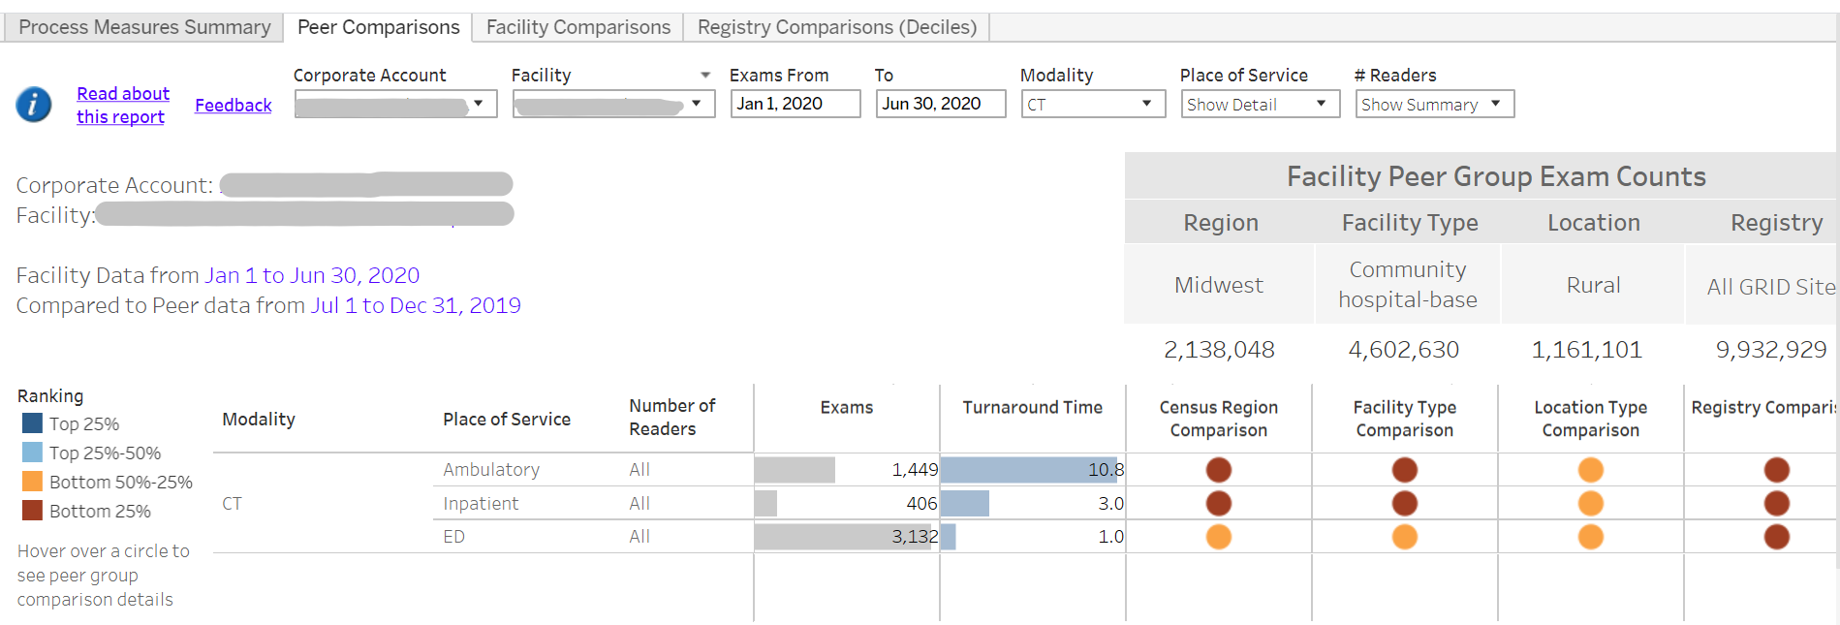This screenshot has height=625, width=1840.
Task: Click the 2,138,048 region exam count
Action: (x=1219, y=350)
